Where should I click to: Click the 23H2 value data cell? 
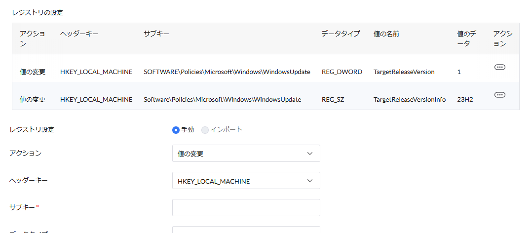pos(464,100)
